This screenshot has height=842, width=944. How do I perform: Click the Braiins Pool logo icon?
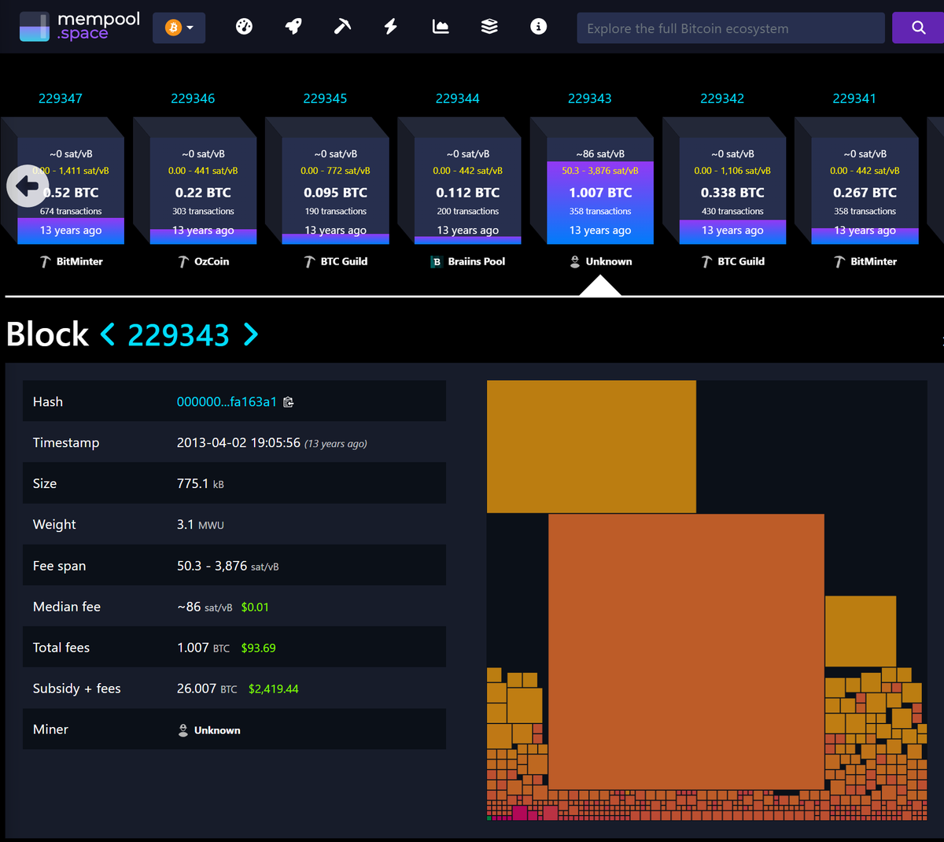437,262
